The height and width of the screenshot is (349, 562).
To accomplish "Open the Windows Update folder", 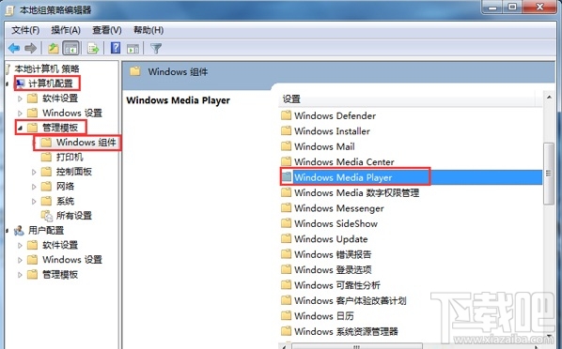I will point(331,238).
